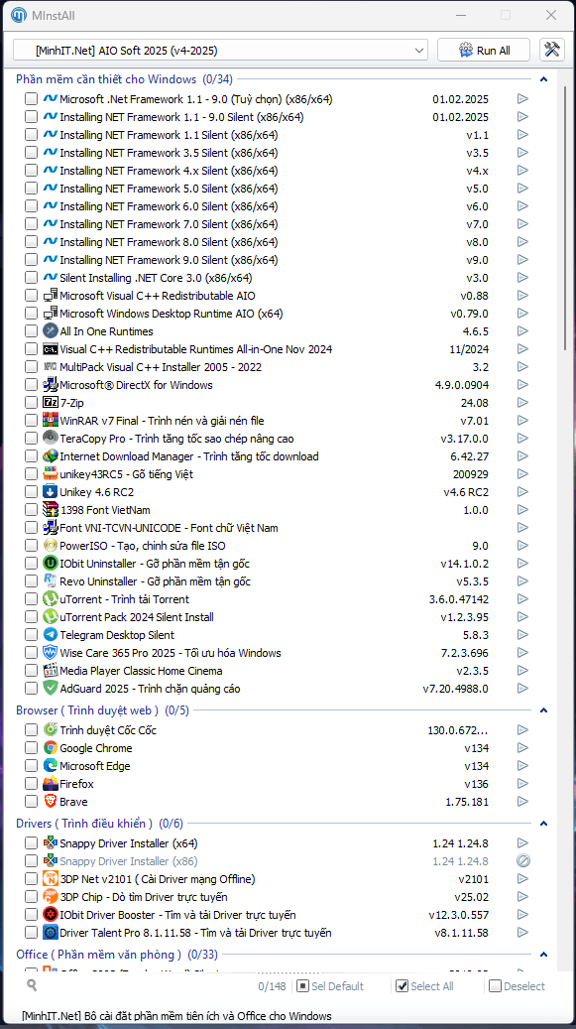The width and height of the screenshot is (576, 1029).
Task: Select the uTorrent Pack 2024 Silent Install text
Action: (x=136, y=617)
